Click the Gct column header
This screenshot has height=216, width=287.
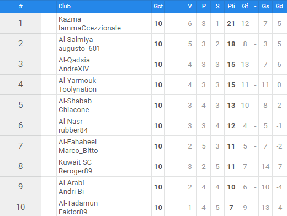[158, 6]
